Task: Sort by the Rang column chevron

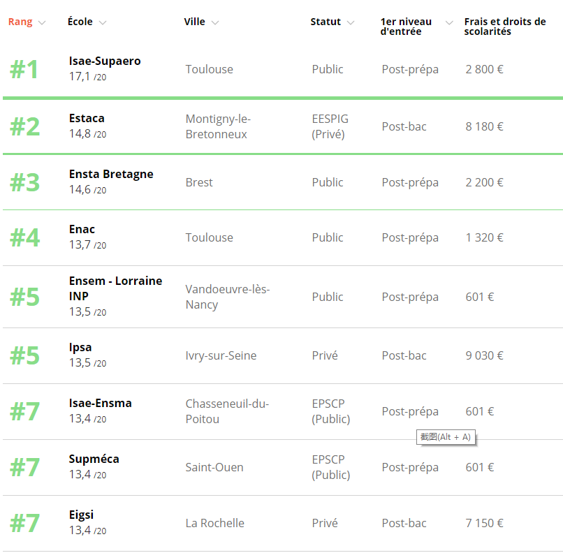Action: coord(42,22)
